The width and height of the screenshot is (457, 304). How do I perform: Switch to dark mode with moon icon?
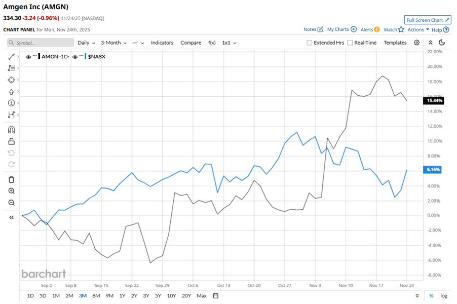point(442,43)
